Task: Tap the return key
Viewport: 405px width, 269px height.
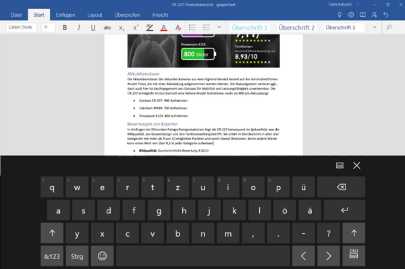Action: tap(344, 210)
